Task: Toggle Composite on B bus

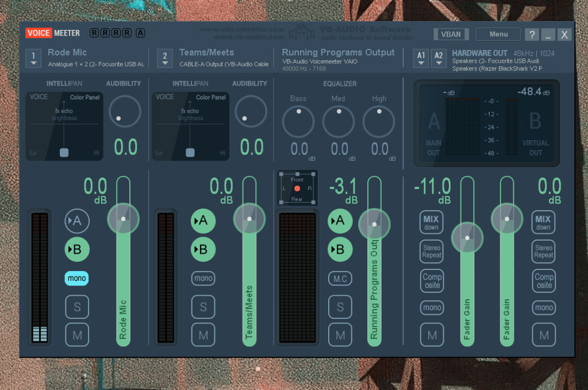Action: tap(544, 281)
